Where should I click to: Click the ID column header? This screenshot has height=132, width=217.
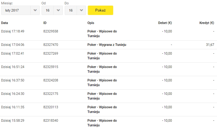pos(45,23)
